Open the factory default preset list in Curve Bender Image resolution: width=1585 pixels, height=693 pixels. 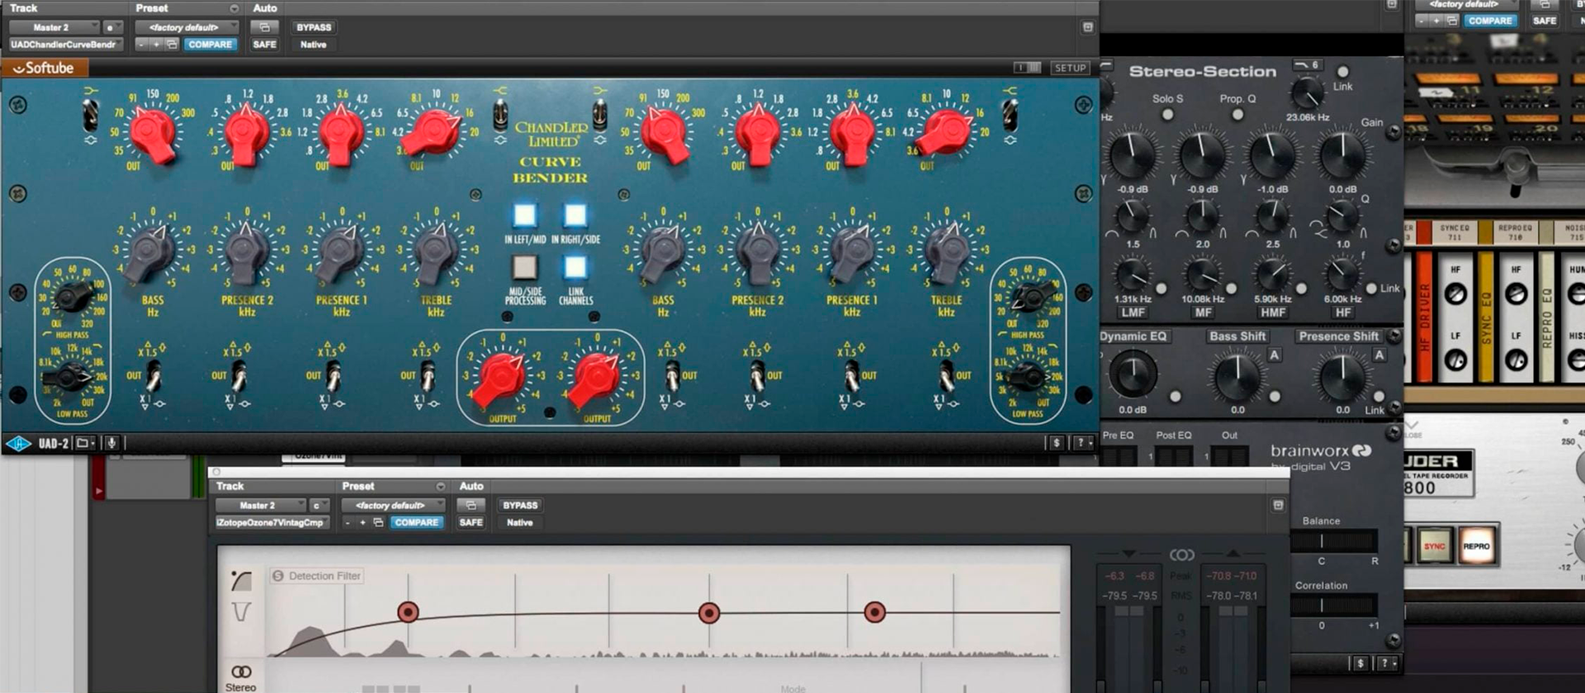[187, 27]
